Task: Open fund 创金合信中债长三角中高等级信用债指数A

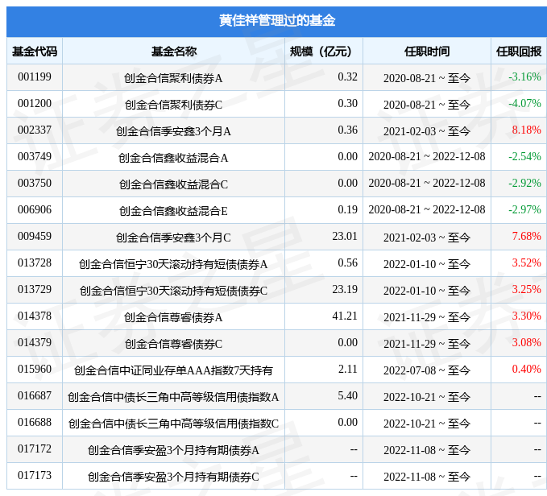Action: coord(173,396)
